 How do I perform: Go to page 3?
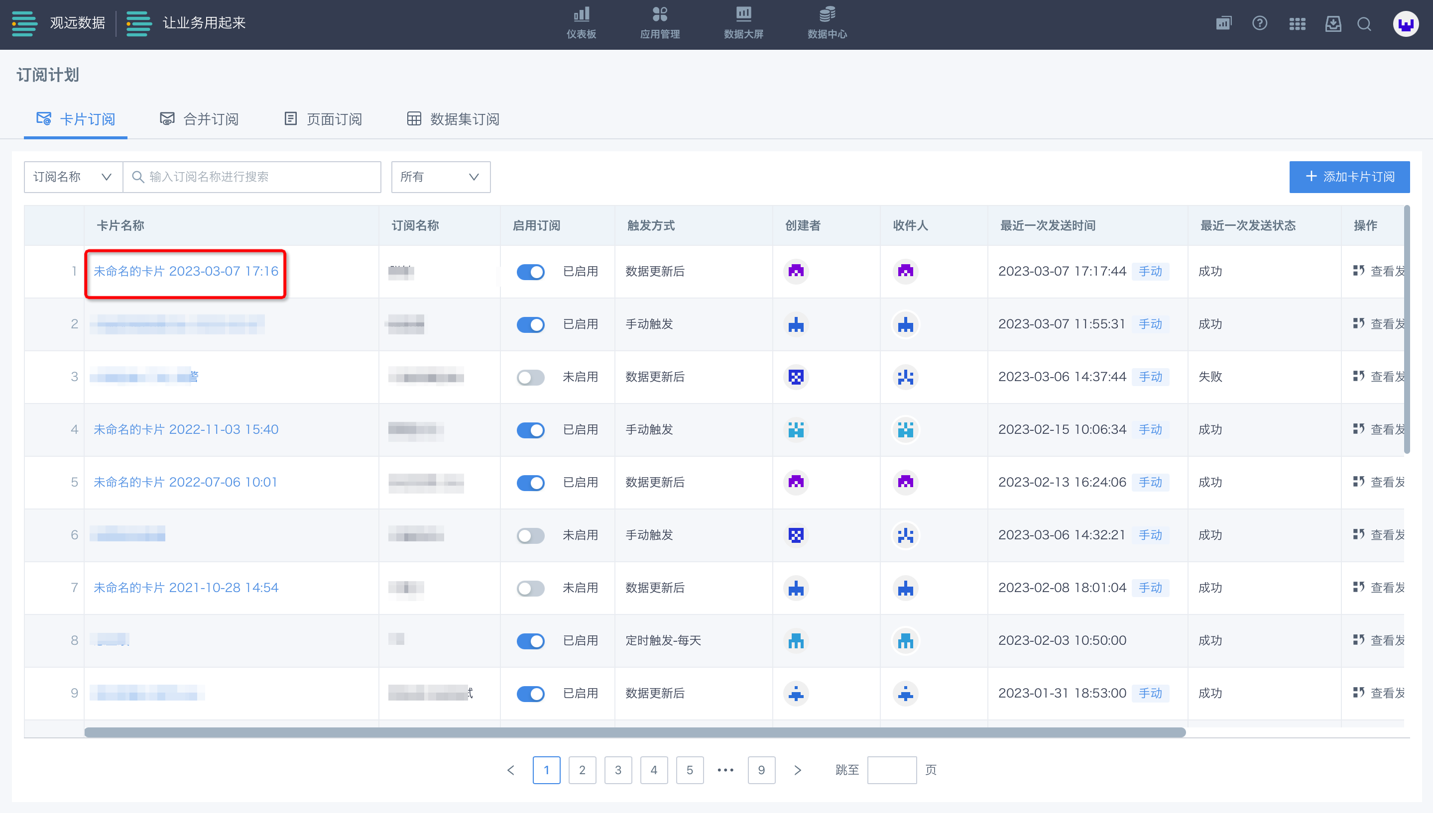[x=618, y=770]
